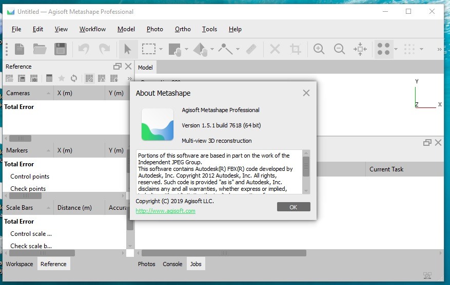Select the Navigation arrow tool
The width and height of the screenshot is (450, 285).
tap(128, 49)
